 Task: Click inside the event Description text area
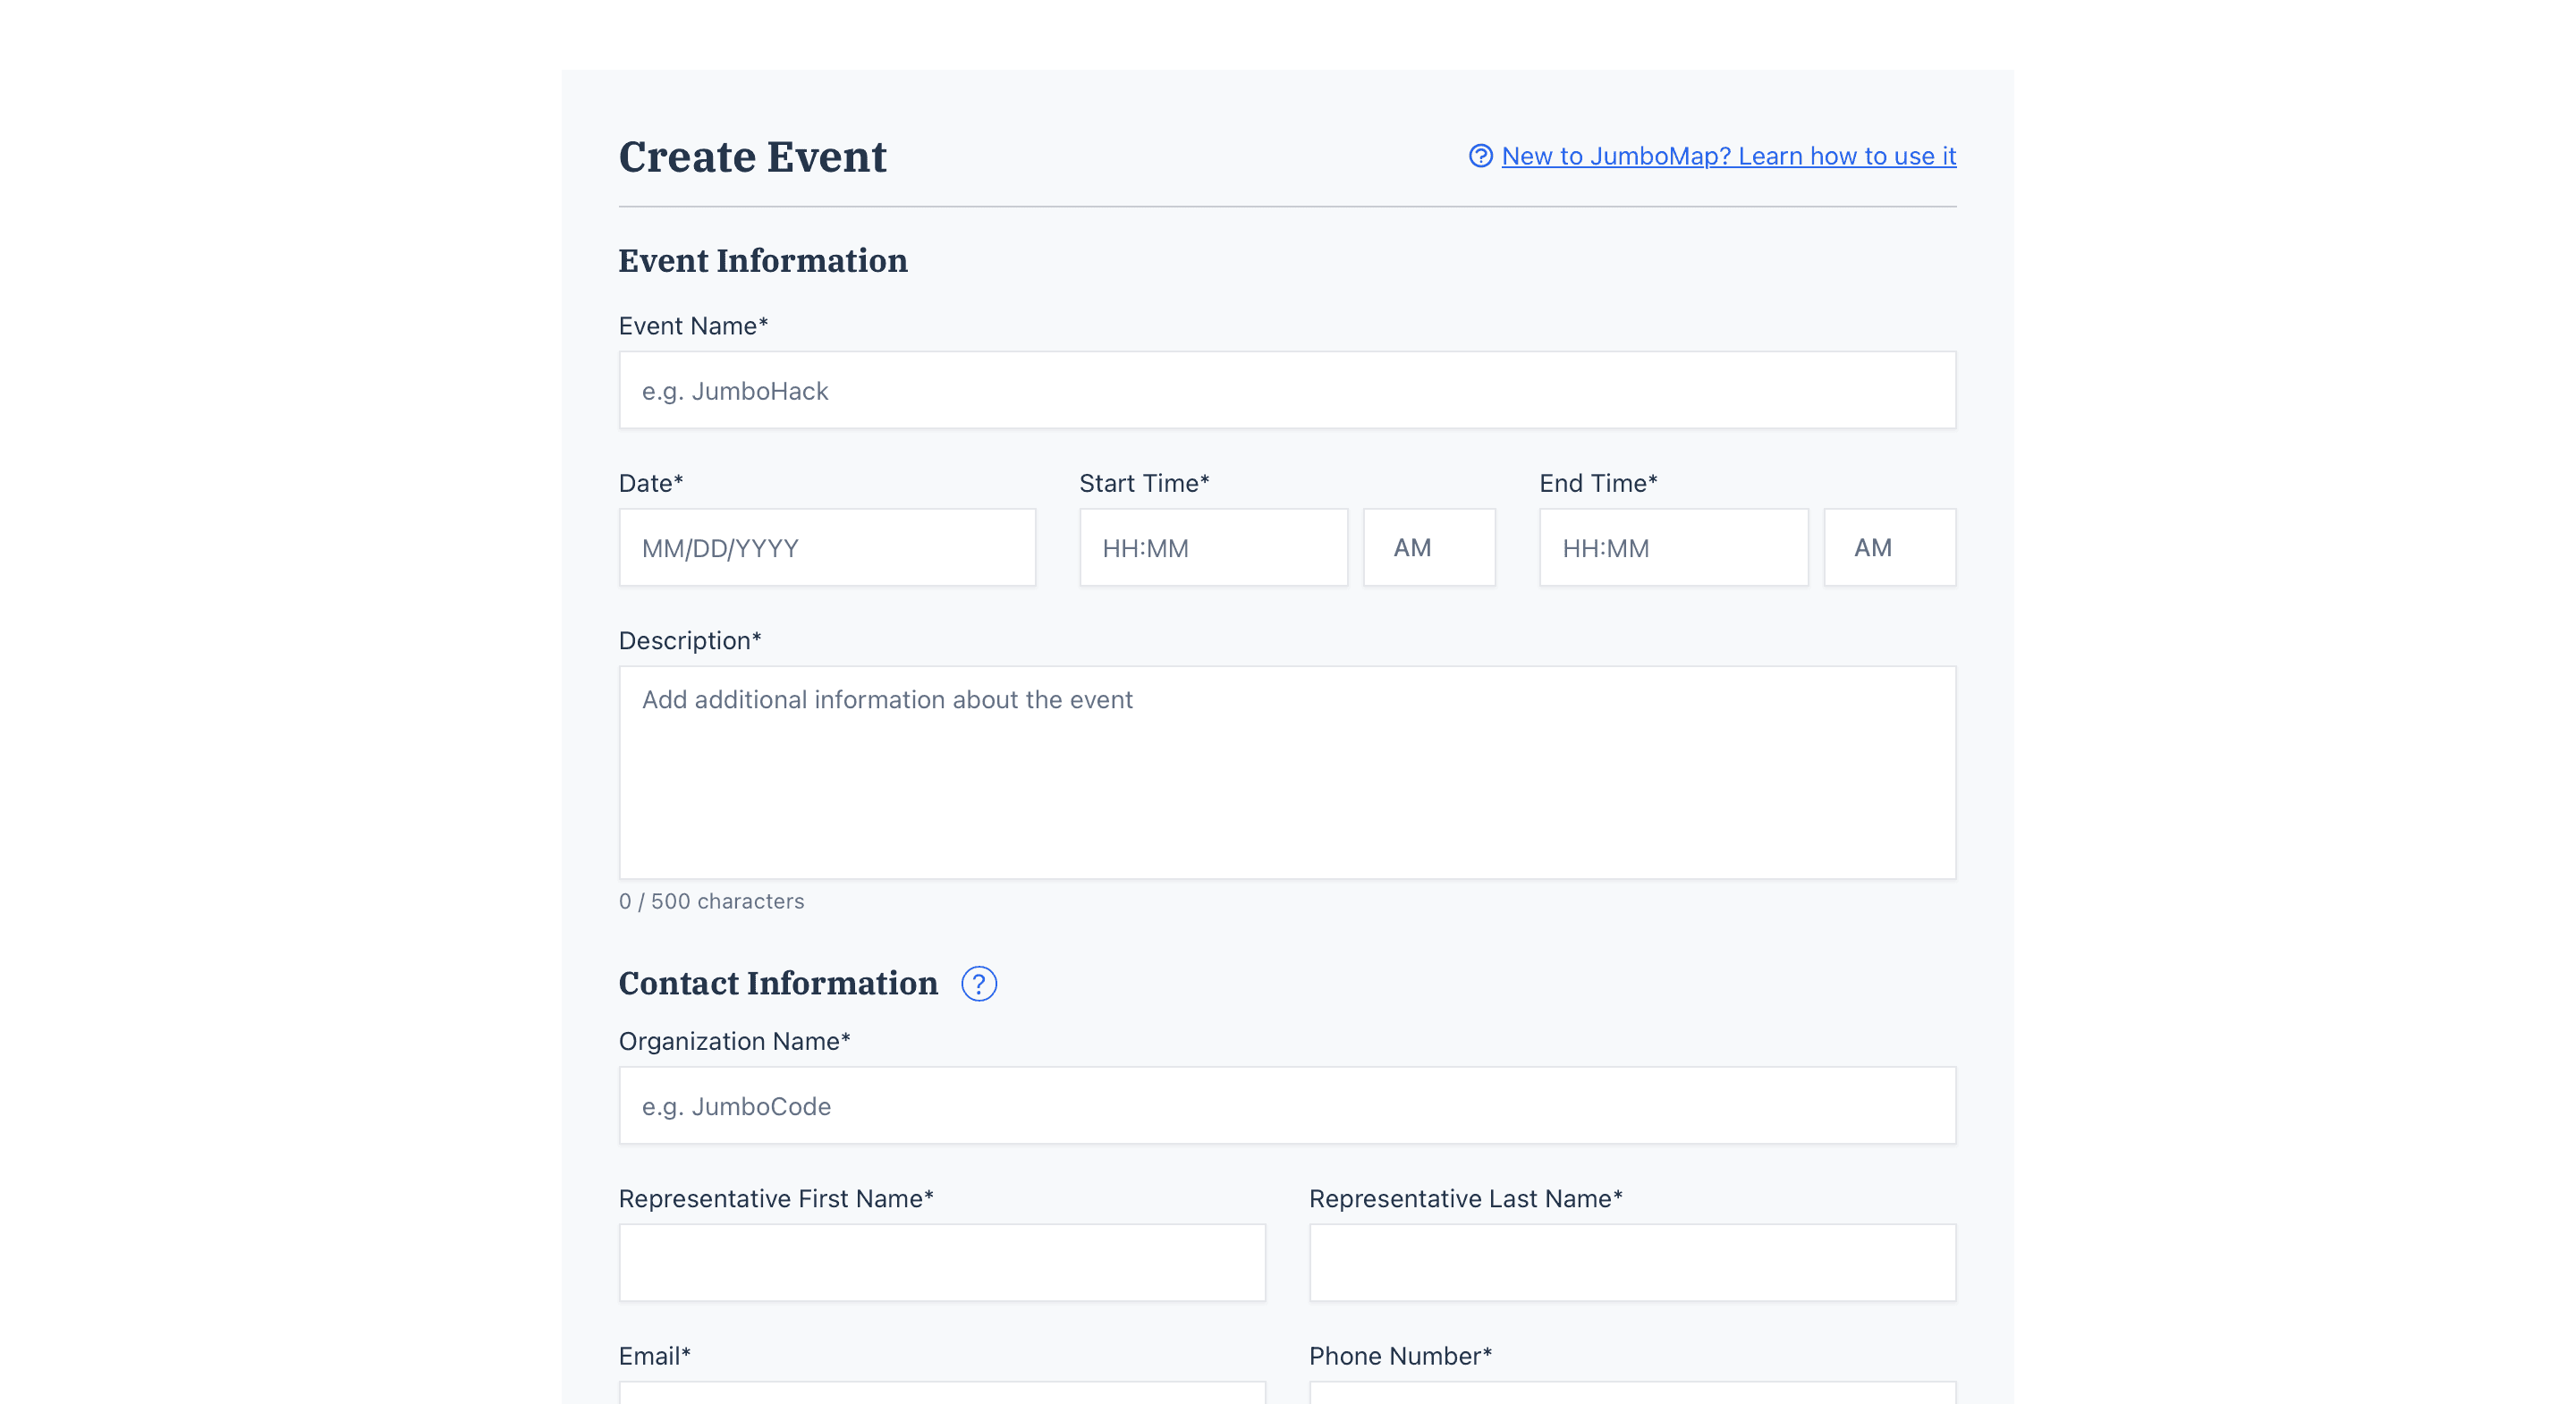1287,770
